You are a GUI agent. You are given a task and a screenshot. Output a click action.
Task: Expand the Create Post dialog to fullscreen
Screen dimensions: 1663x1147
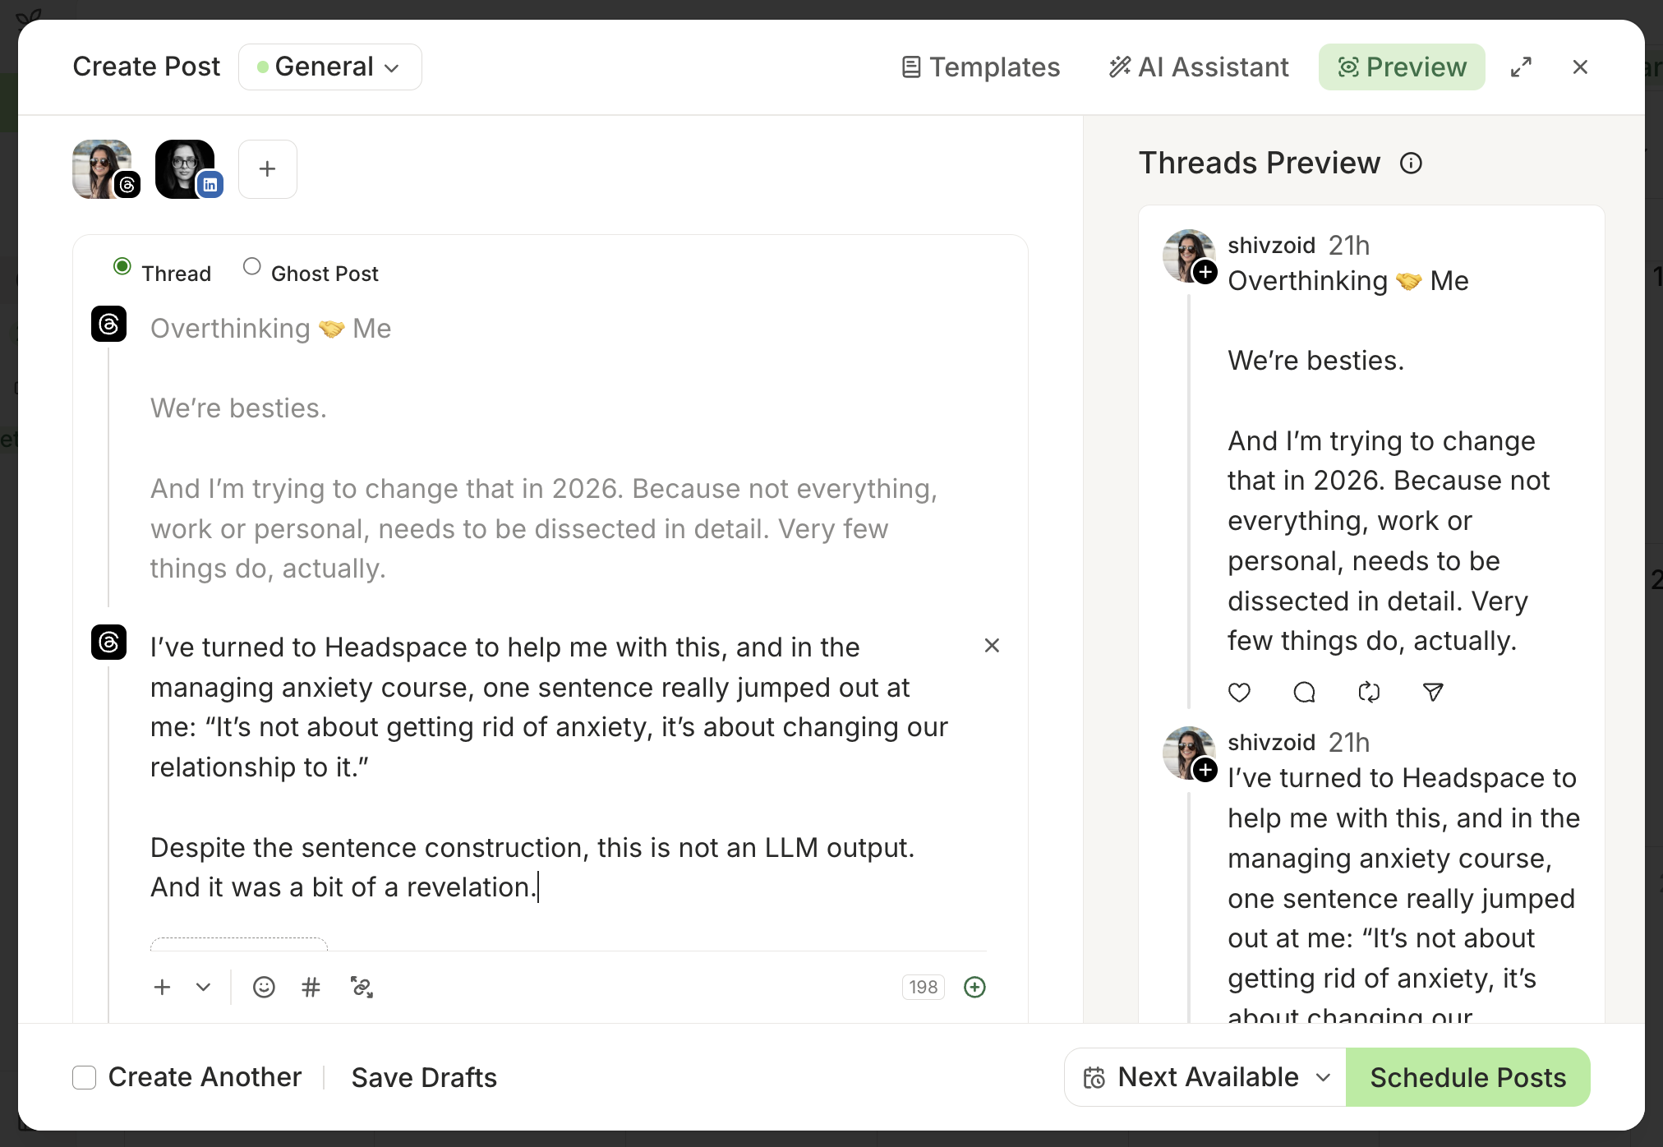(1521, 67)
